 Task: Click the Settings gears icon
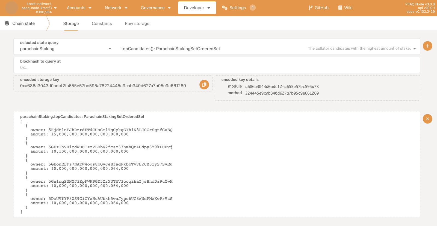(x=225, y=8)
